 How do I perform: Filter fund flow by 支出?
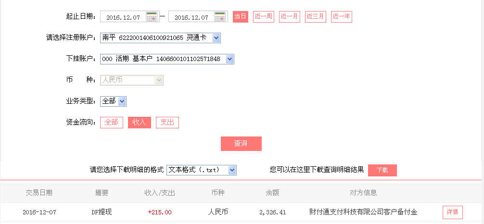coord(167,123)
